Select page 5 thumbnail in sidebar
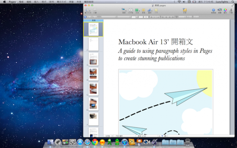Screen dimensions: 237x148 93,89
